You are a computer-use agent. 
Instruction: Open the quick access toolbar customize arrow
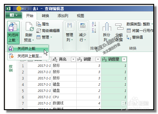click(x=27, y=9)
